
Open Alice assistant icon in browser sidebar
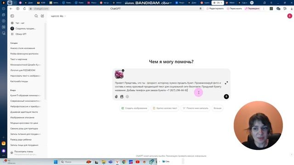[x=4, y=151]
